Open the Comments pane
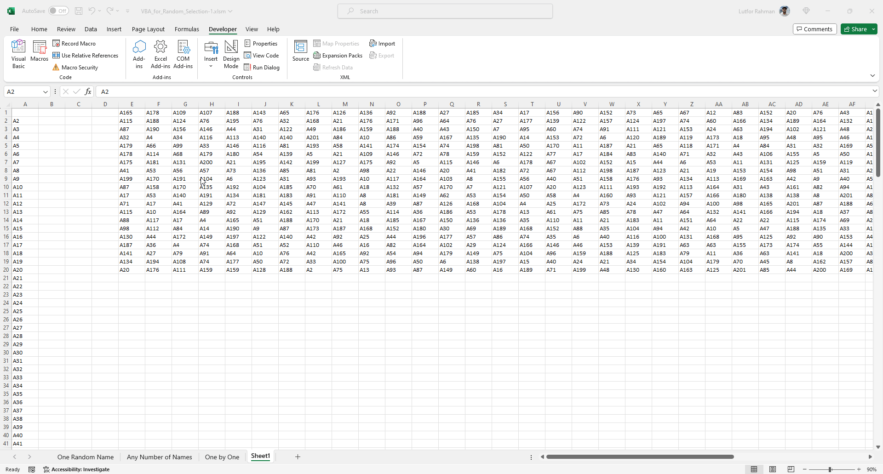Screen dimensions: 883x474 click(814, 29)
